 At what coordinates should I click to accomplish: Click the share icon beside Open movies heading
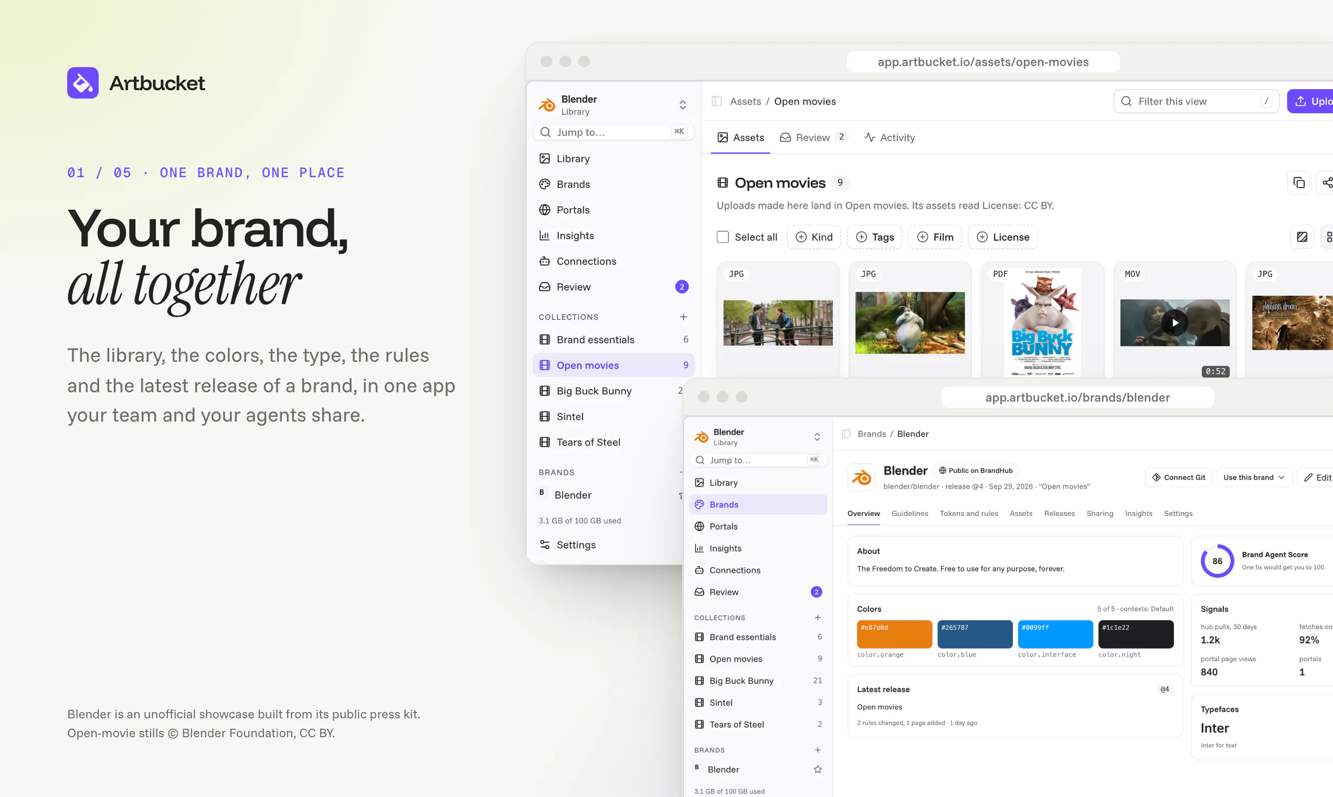click(1327, 182)
